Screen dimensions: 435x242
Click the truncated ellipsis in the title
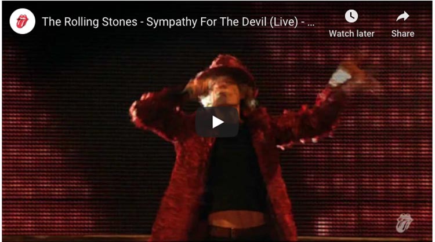[311, 25]
